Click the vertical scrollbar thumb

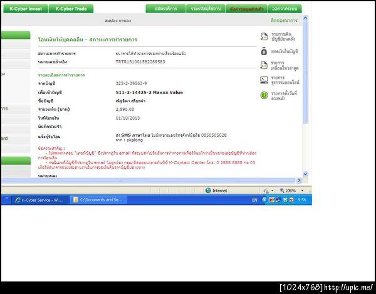pyautogui.click(x=305, y=72)
